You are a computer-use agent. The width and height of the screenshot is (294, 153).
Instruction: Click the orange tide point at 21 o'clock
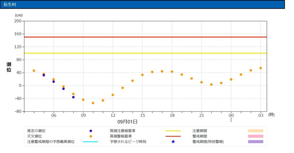201,82
